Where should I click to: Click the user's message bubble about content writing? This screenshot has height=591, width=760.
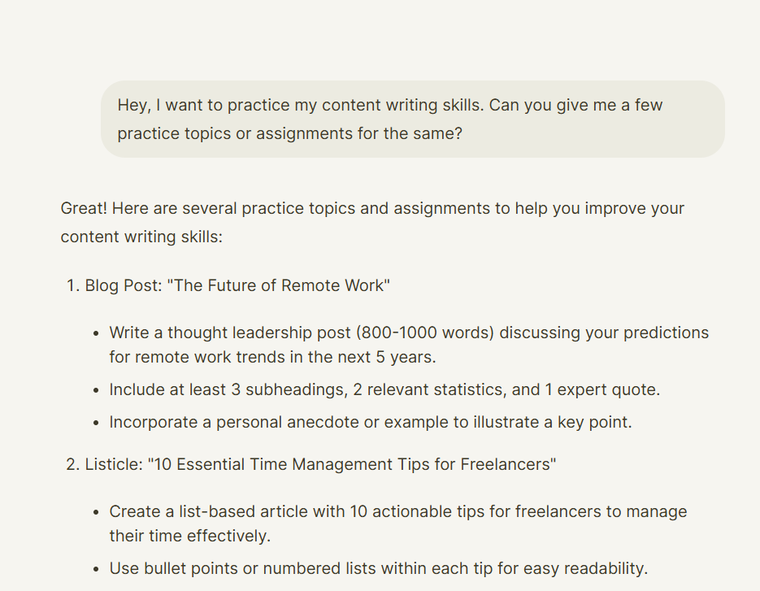412,119
